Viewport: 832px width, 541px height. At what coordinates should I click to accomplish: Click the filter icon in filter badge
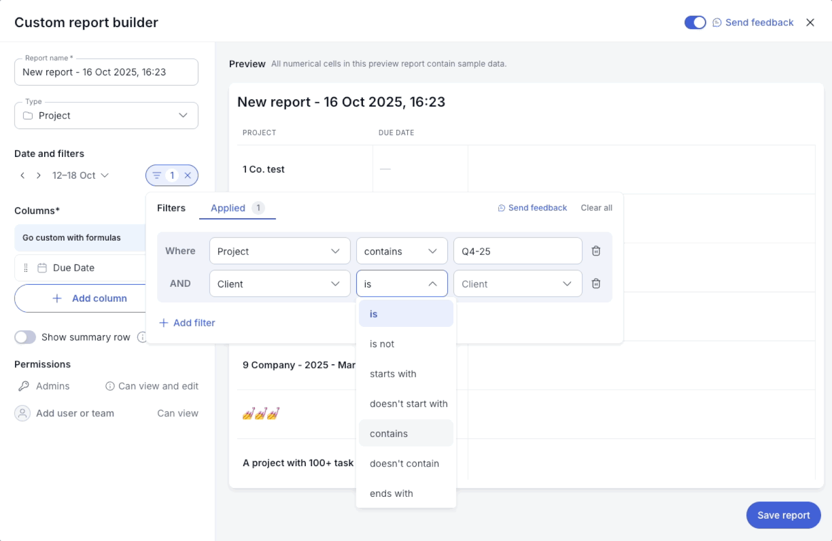pos(157,176)
